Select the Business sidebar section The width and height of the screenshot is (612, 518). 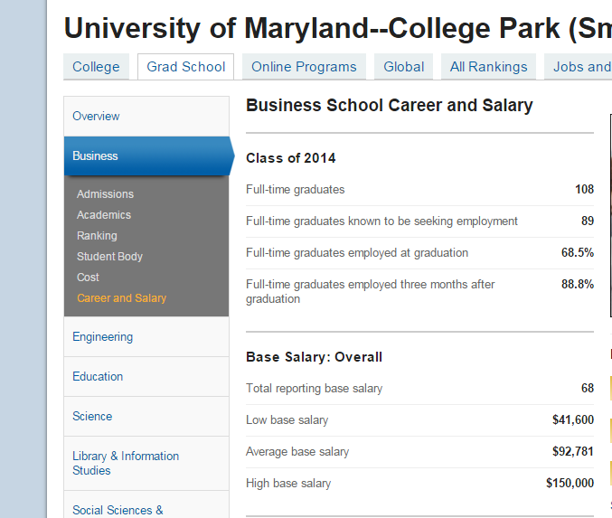(96, 156)
